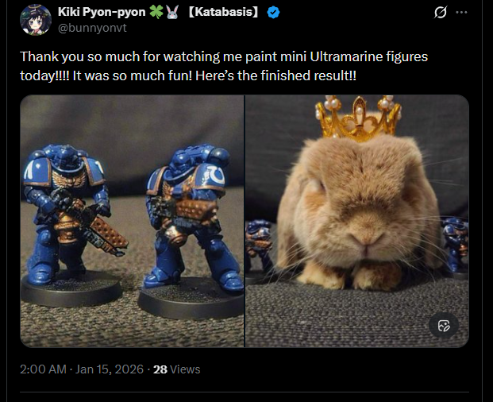This screenshot has height=402, width=493.
Task: Open the @bunnyonvt handle link
Action: coord(92,28)
